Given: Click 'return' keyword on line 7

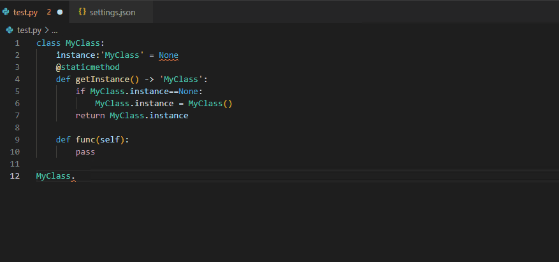Looking at the screenshot, I should [x=91, y=116].
